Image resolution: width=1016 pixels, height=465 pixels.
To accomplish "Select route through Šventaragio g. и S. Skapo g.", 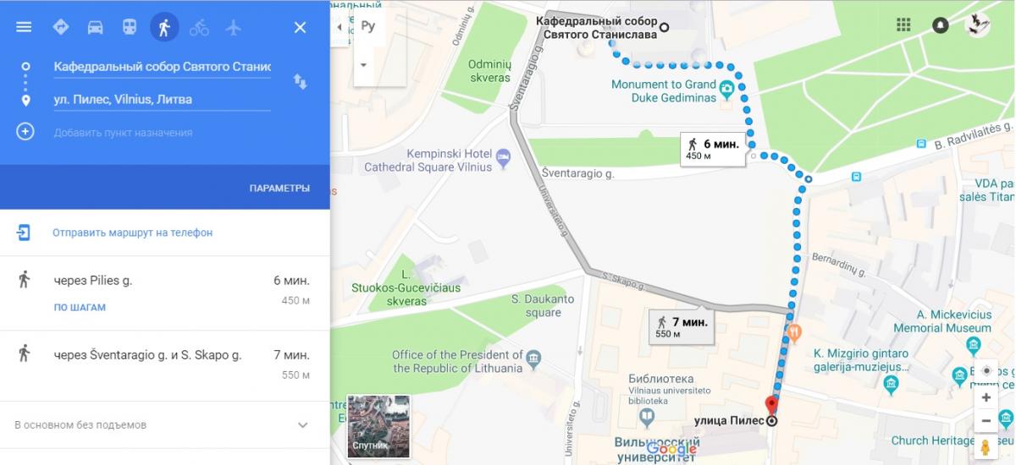I will coord(165,365).
